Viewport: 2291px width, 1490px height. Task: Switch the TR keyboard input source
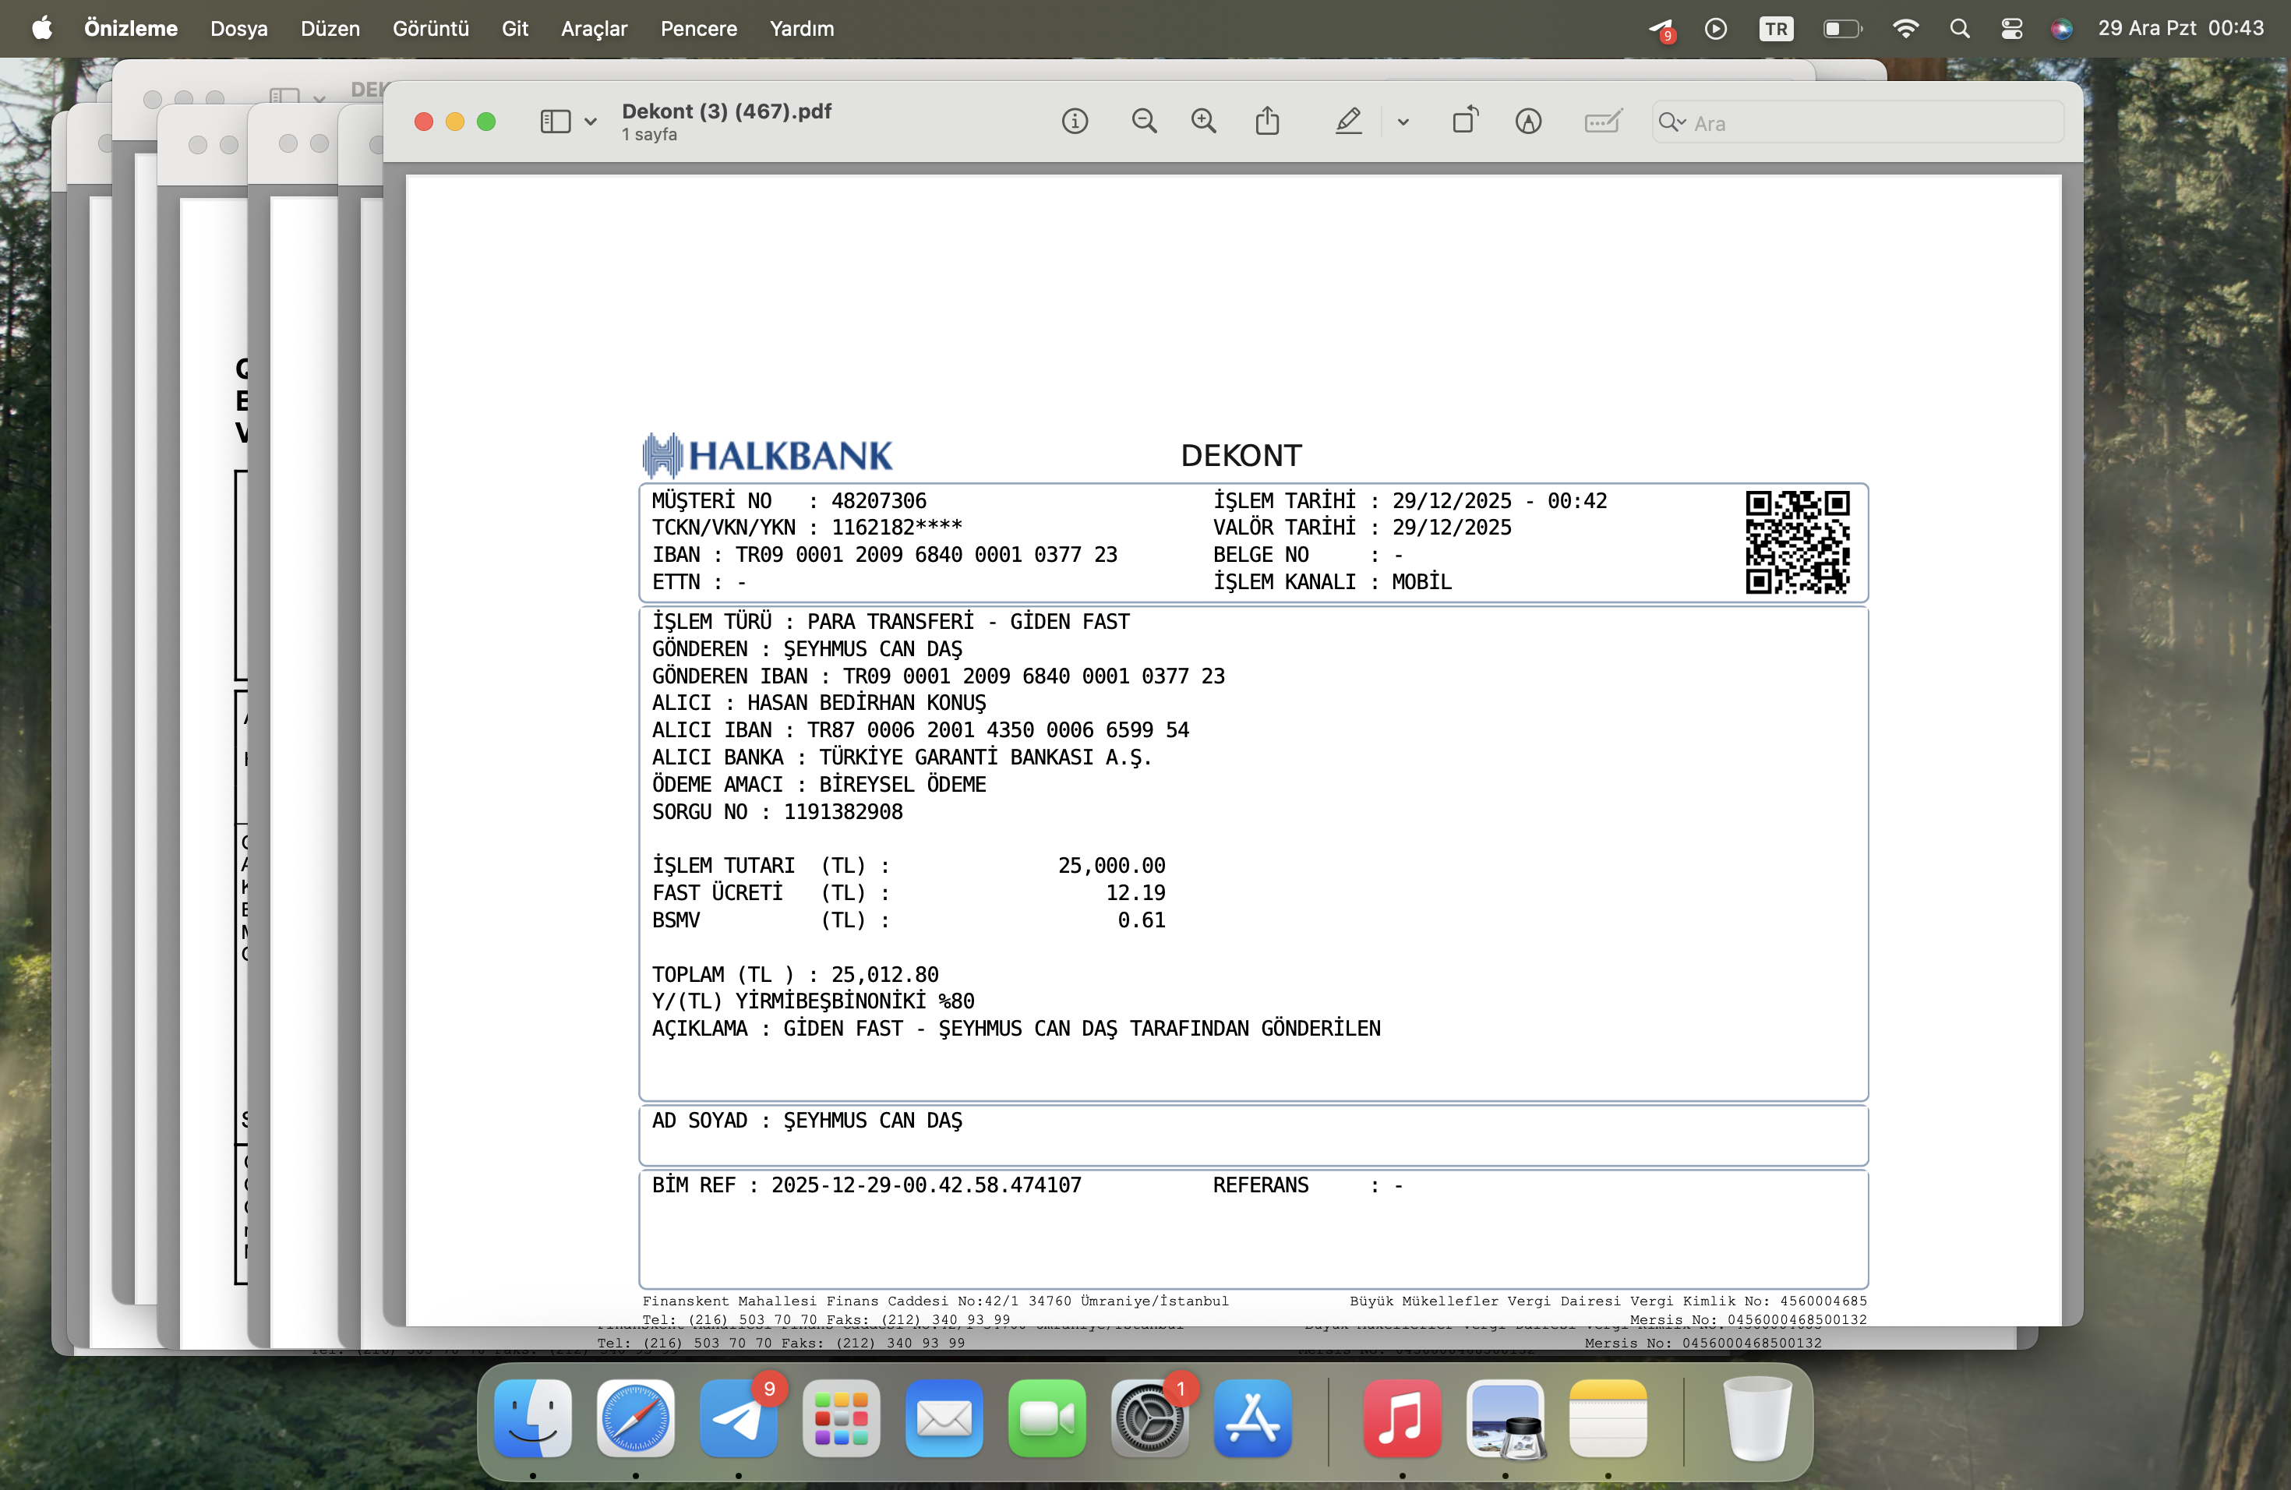click(x=1776, y=29)
